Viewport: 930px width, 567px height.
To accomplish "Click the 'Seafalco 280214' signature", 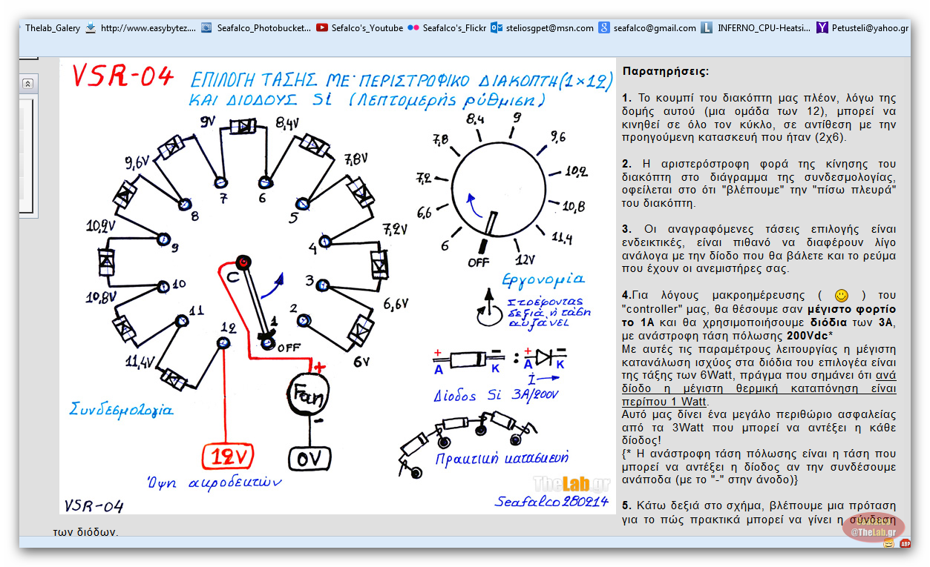I will point(551,502).
